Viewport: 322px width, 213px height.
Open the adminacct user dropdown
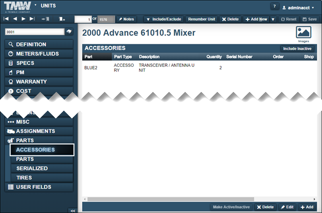[298, 8]
